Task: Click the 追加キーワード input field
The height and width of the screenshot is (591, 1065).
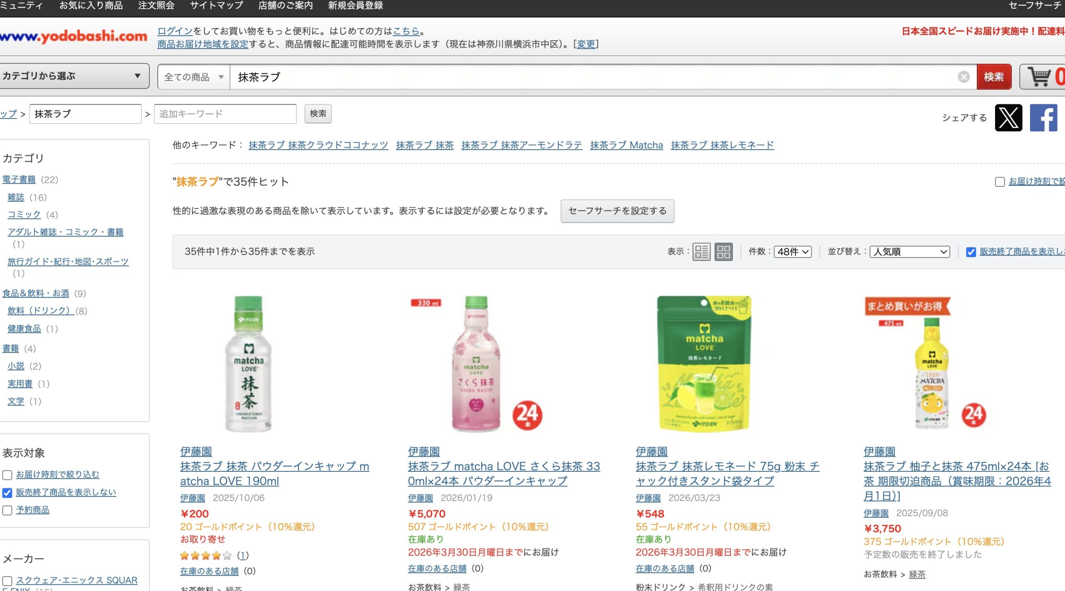Action: (225, 114)
